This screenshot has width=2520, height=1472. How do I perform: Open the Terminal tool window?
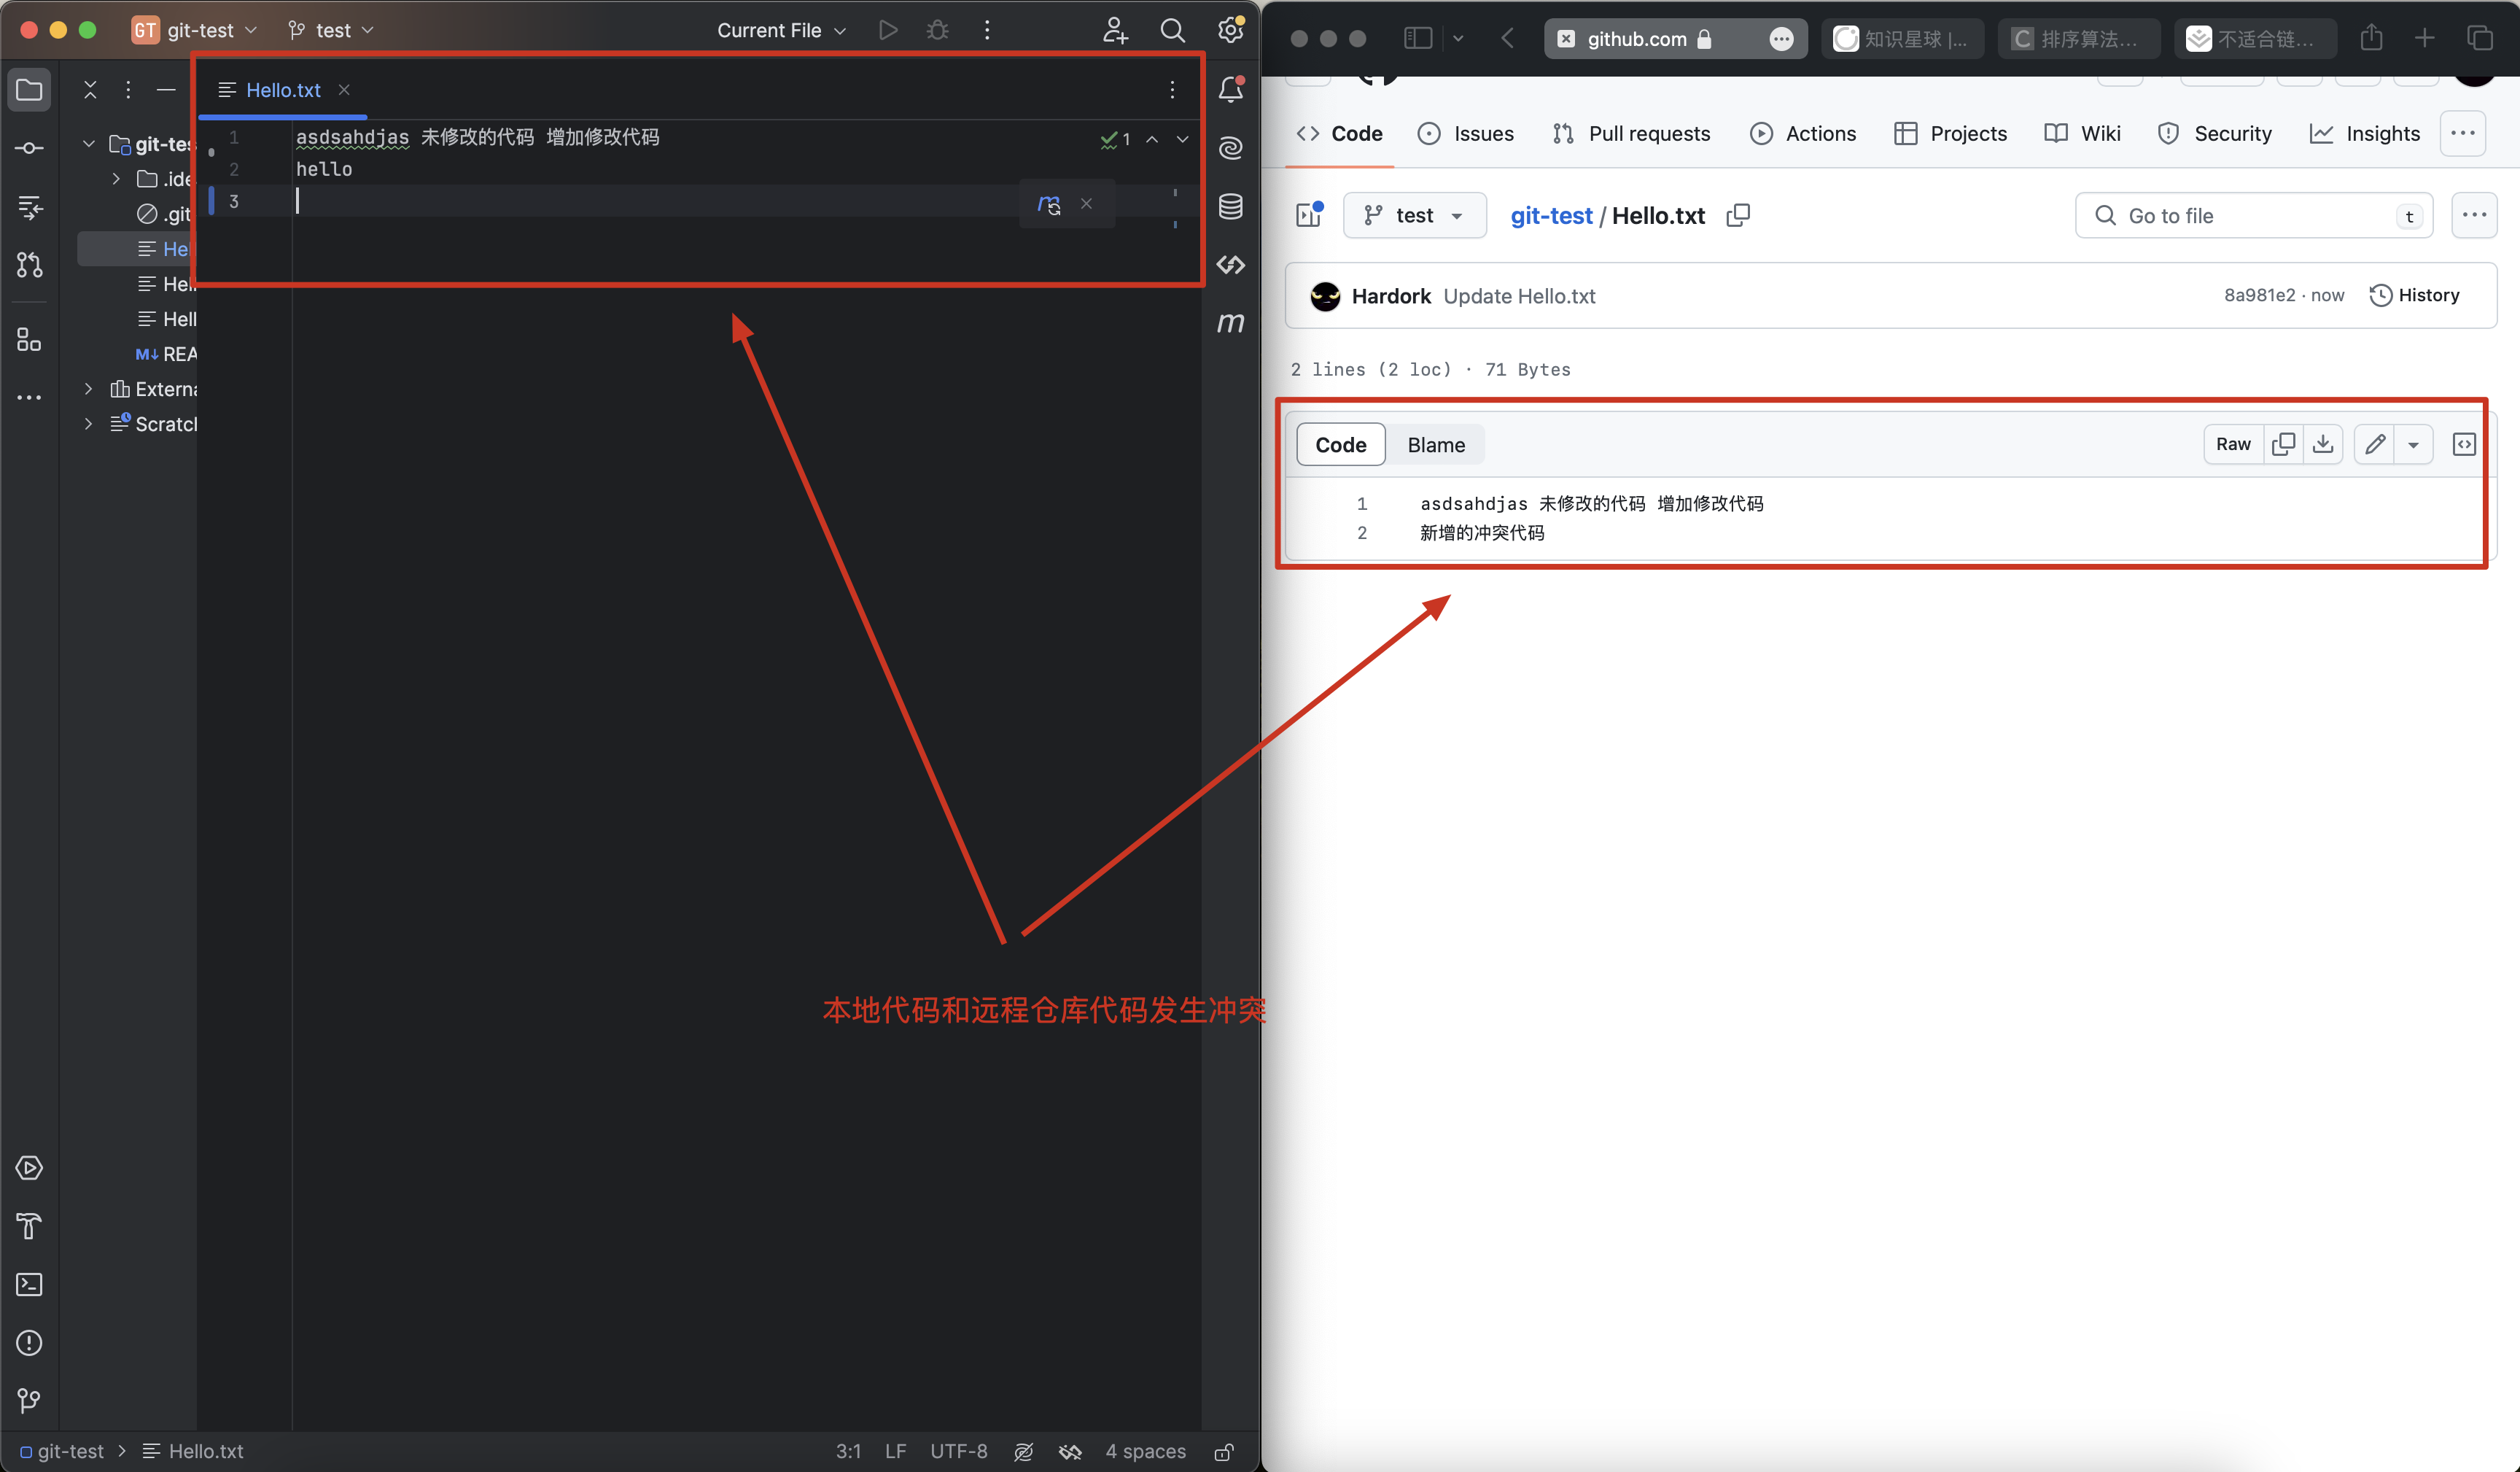click(28, 1285)
